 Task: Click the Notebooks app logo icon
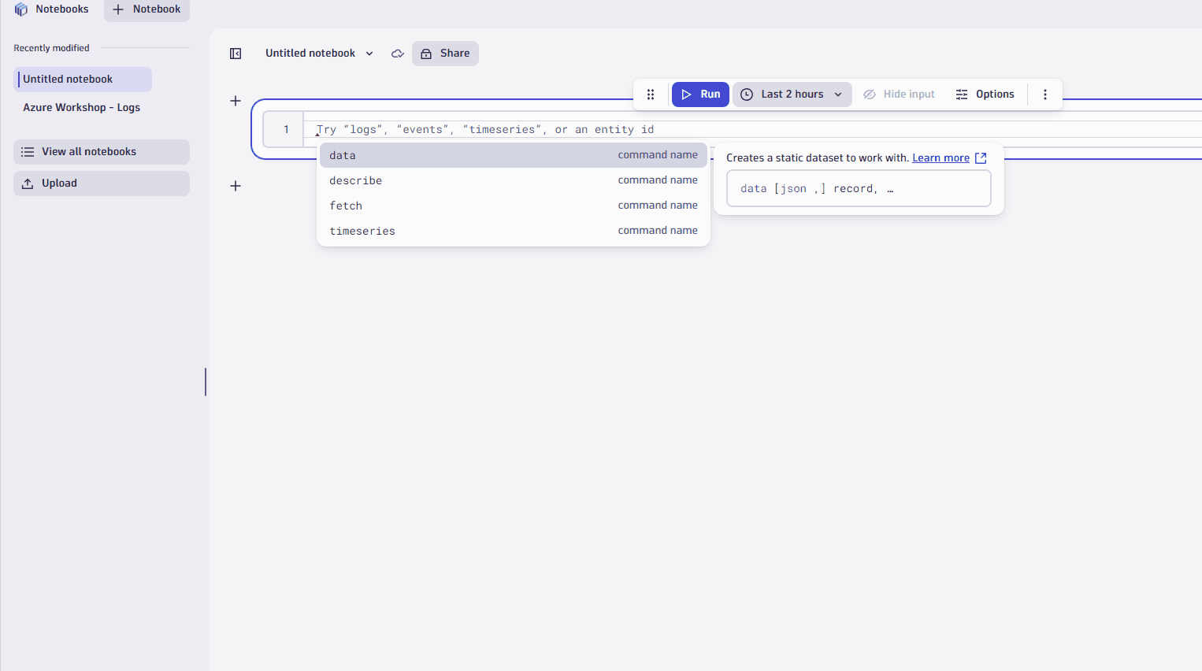click(21, 9)
